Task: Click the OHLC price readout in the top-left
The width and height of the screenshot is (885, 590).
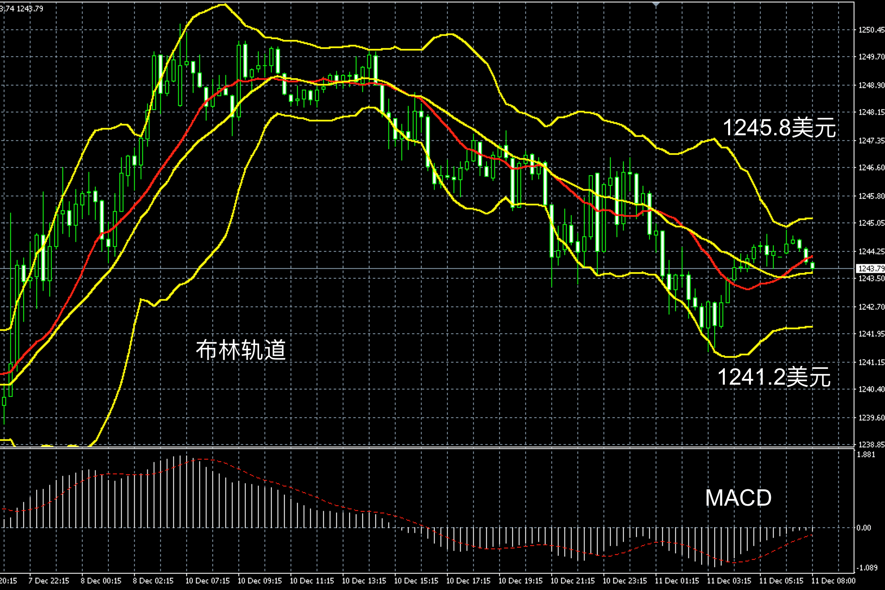Action: click(x=22, y=9)
